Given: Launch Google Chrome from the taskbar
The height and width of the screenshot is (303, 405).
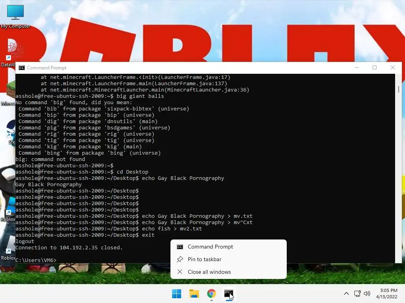Looking at the screenshot, I should click(211, 294).
